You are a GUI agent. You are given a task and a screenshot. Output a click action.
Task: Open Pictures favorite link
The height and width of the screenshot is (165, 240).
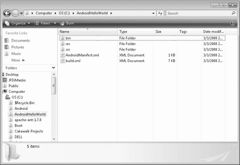[x=18, y=47]
